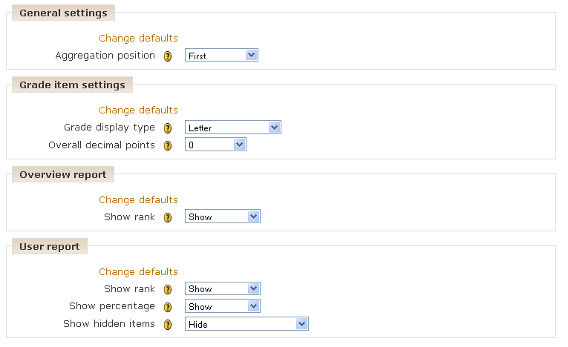Open help icon for Show percentage
Image resolution: width=568 pixels, height=347 pixels.
167,307
